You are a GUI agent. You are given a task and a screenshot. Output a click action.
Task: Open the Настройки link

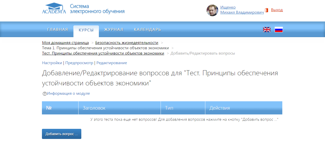[52, 63]
